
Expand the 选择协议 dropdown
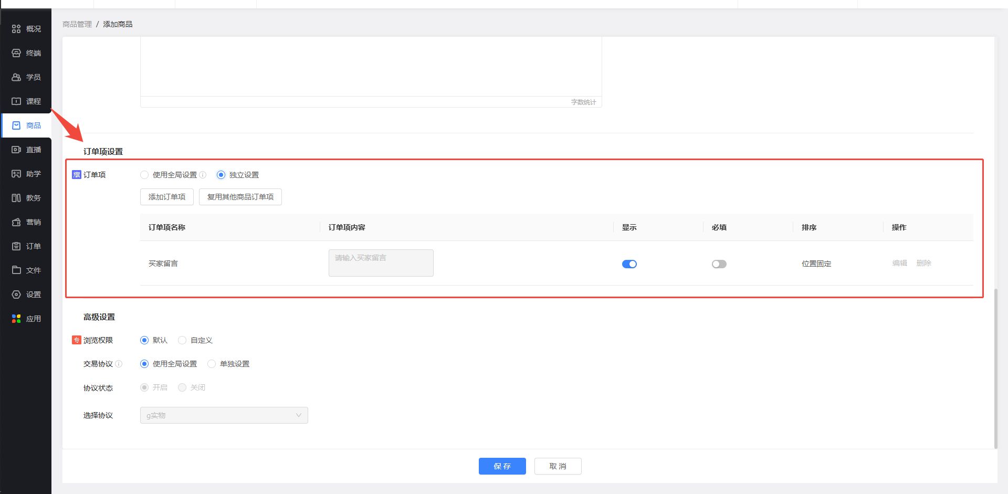(224, 415)
